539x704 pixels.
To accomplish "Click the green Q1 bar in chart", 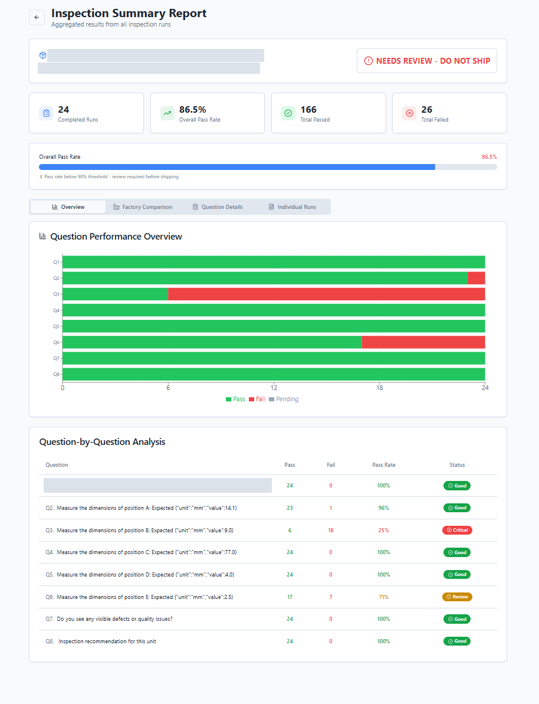I will tap(274, 262).
